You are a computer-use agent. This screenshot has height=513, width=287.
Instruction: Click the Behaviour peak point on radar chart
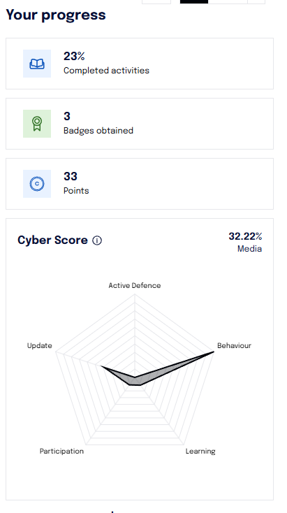[x=213, y=352]
